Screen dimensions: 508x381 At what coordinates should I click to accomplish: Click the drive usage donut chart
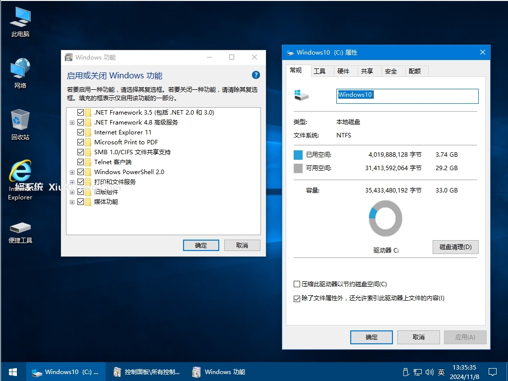pos(385,218)
